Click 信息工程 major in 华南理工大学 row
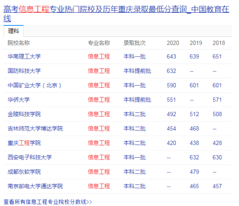 tap(99, 57)
